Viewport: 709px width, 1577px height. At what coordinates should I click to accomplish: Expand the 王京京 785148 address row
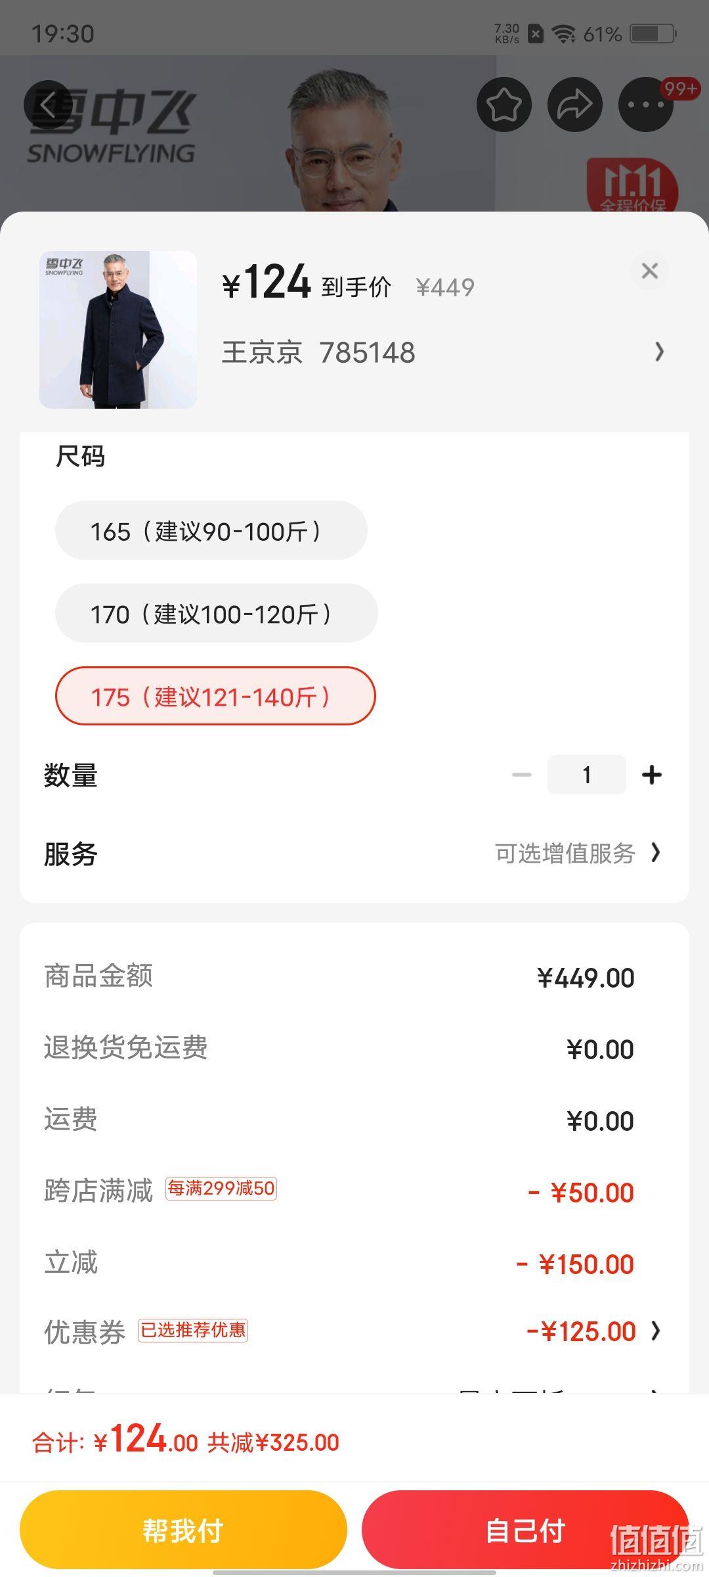coord(443,352)
